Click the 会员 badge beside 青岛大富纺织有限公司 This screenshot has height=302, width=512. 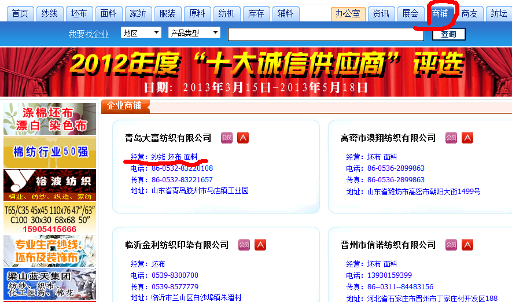pos(227,138)
